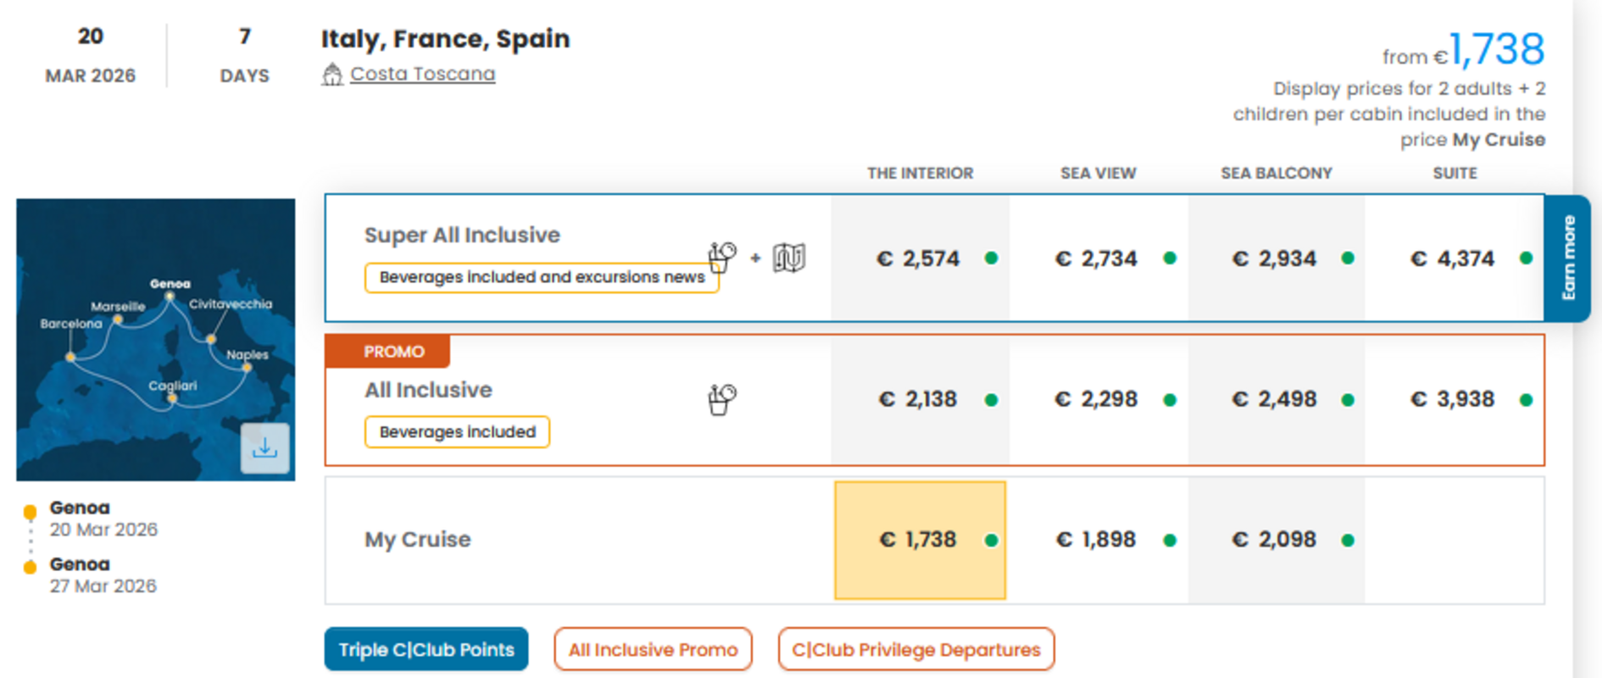
Task: Click the excursions map icon in Super All Inclusive
Action: [788, 258]
